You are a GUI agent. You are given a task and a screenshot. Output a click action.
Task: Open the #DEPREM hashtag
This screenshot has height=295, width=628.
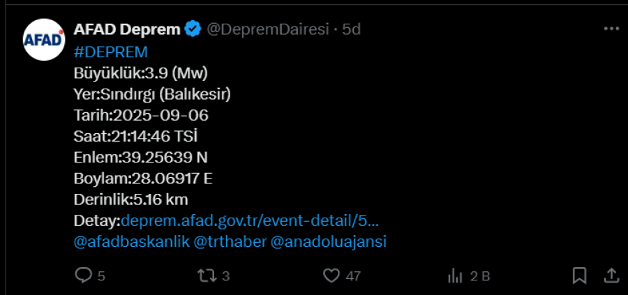coord(111,52)
